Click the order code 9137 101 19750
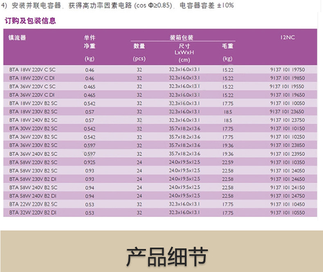The image size is (323, 272). coord(287,70)
